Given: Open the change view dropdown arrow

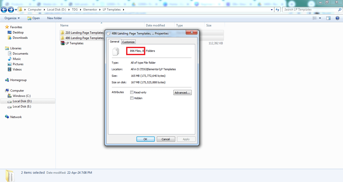Looking at the screenshot, I should tap(320, 18).
